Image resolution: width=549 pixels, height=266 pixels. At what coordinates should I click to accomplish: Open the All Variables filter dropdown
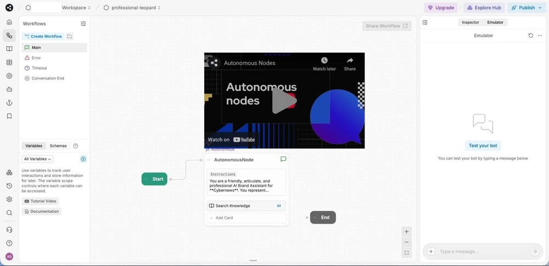pos(37,159)
